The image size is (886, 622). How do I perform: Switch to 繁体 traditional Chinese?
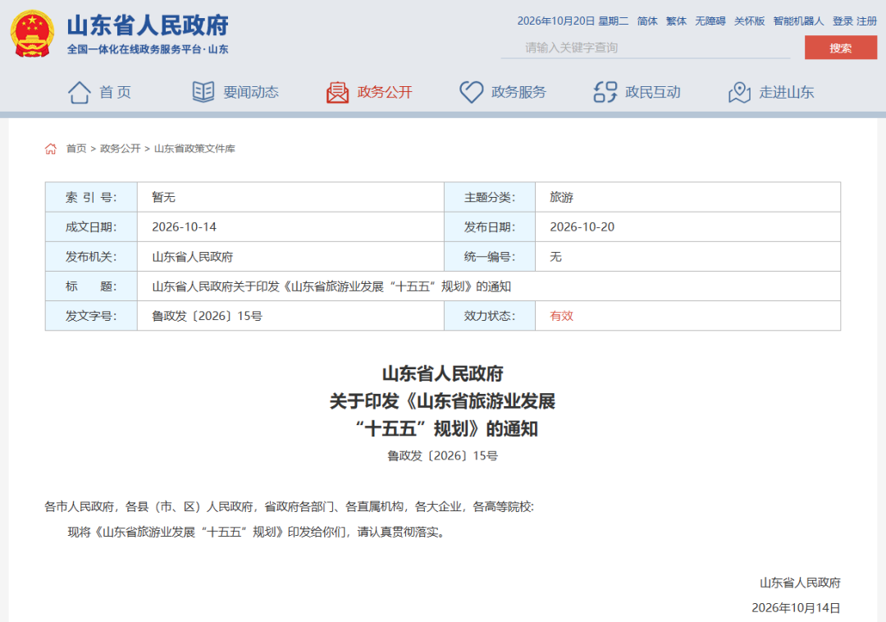[x=676, y=21]
